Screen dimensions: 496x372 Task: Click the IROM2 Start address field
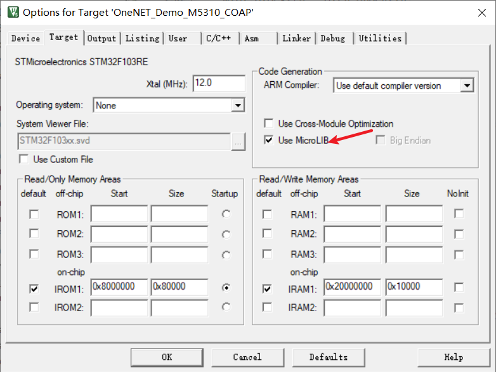[119, 308]
